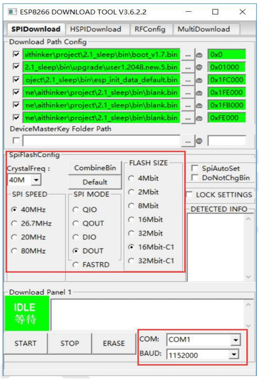This screenshot has height=379, width=259.
Task: Uncheck the boot_v1.7.bin file checkbox
Action: (16, 55)
